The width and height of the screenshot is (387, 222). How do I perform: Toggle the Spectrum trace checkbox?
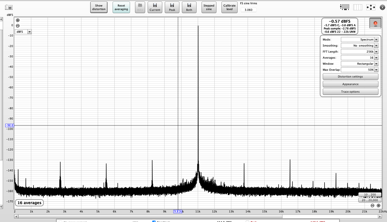(x=154, y=221)
